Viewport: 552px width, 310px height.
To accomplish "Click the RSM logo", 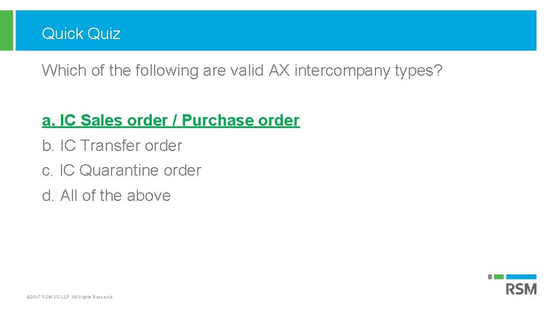I will pos(512,285).
